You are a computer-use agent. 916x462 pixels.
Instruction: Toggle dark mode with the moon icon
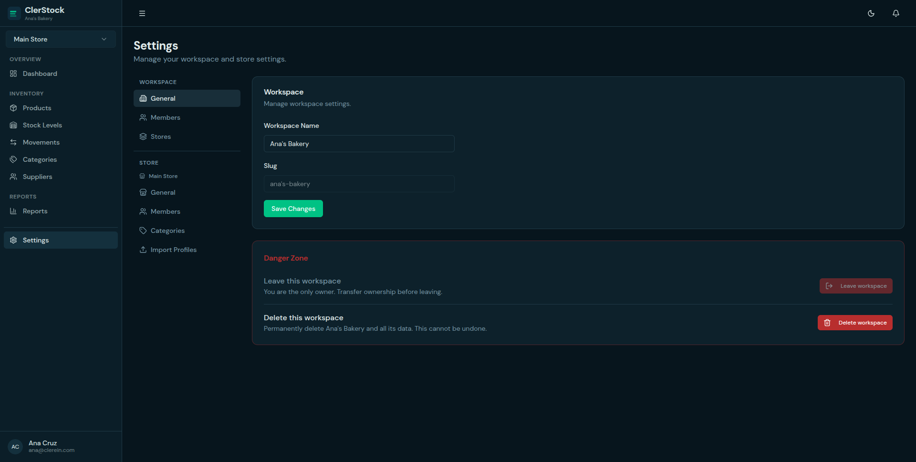point(871,13)
